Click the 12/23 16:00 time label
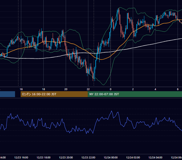The width and height of the screenshot is (182, 160). click(x=21, y=157)
